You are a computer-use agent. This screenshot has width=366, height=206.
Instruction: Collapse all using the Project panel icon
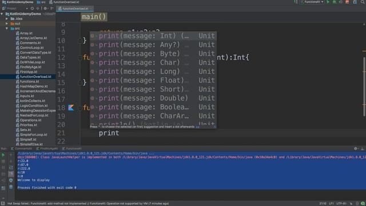point(38,9)
